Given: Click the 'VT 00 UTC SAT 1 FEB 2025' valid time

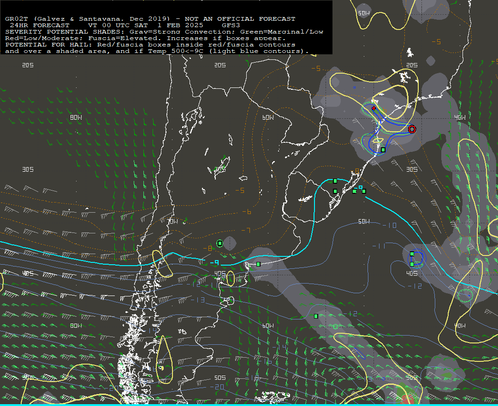Looking at the screenshot, I should (146, 25).
